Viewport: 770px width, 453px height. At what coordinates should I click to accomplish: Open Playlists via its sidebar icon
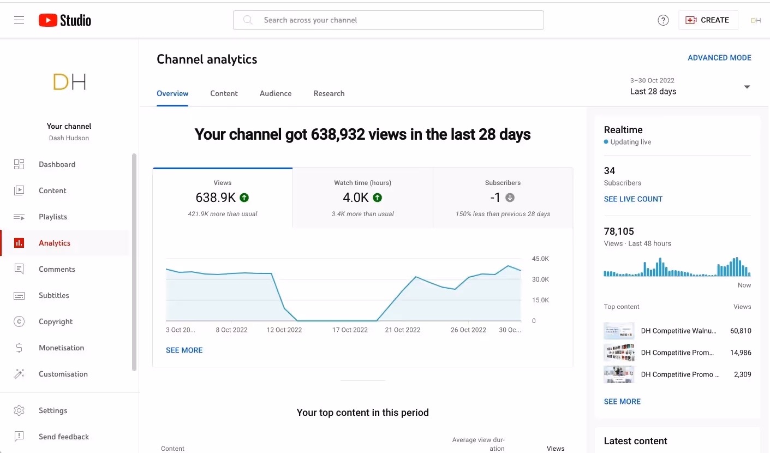19,216
